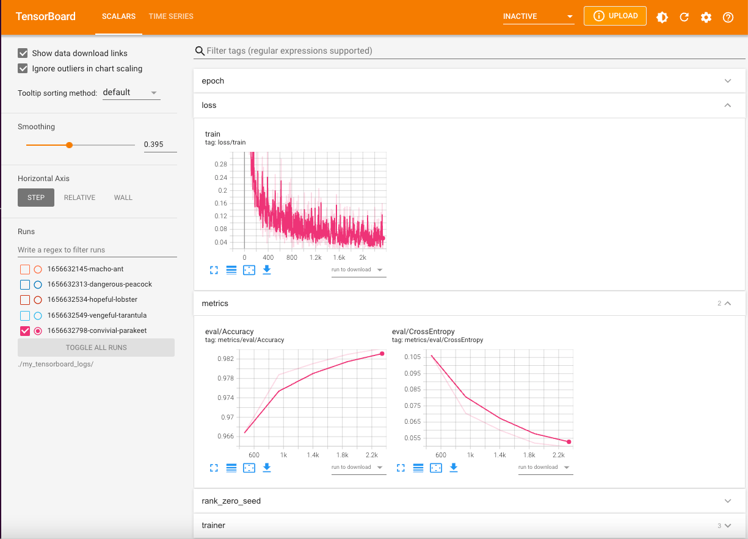Disable Show data download links

tap(23, 53)
